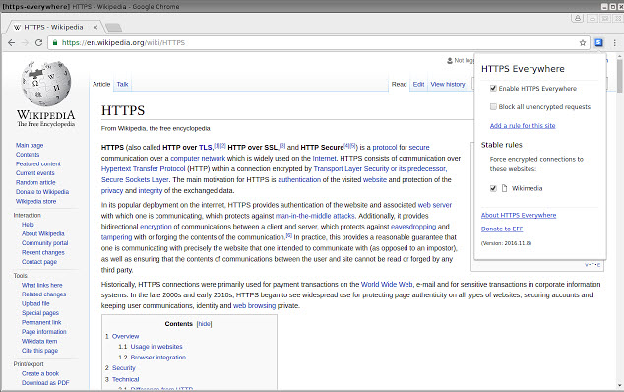Open Wikidata item link
This screenshot has width=624, height=392.
point(39,341)
